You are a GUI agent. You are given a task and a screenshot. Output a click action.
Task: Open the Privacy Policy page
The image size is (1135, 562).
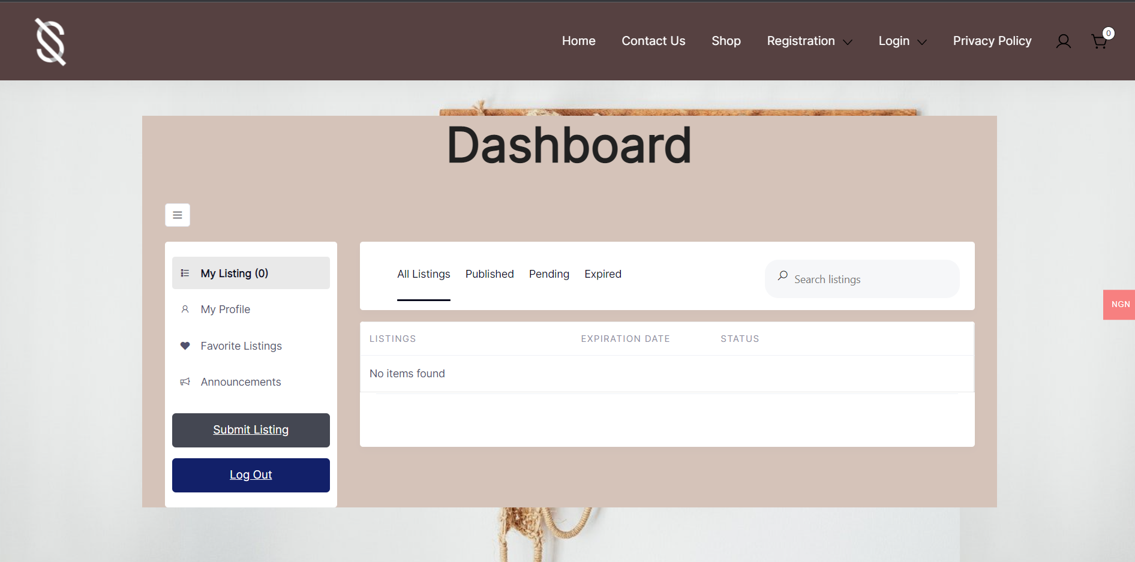[992, 41]
